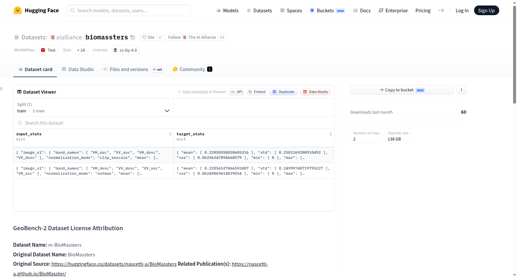Select target_stats cell with mean 0.22050558030605316
The image size is (517, 278).
coord(254,155)
